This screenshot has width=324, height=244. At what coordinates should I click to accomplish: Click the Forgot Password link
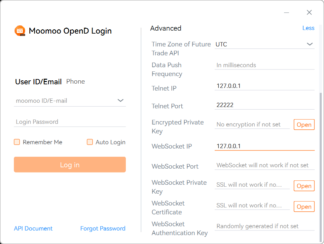point(103,228)
